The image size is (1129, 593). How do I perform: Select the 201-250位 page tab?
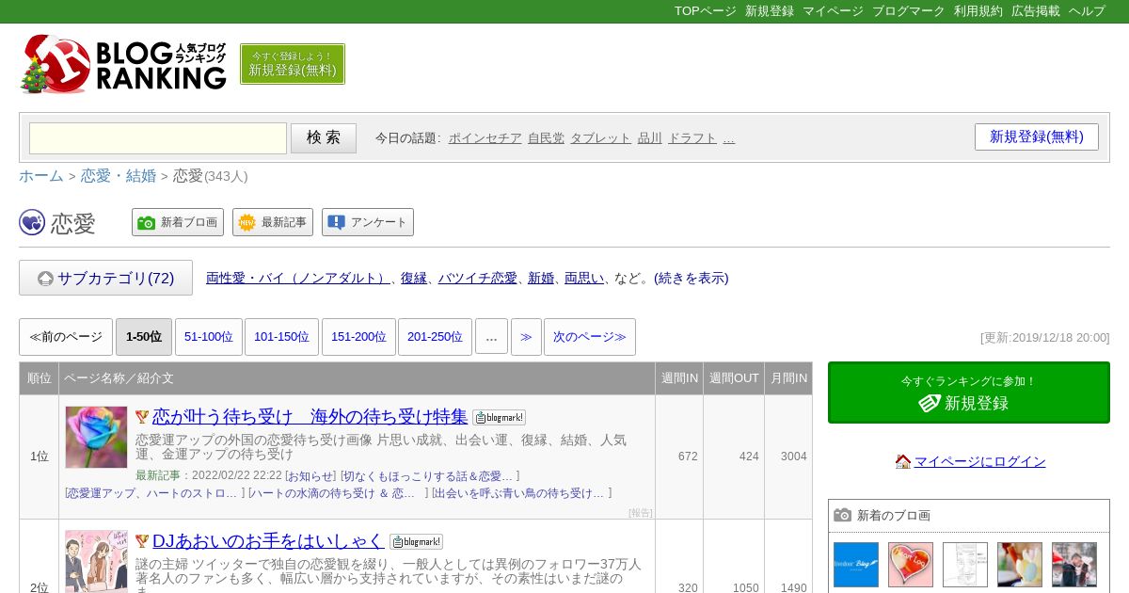pyautogui.click(x=435, y=337)
